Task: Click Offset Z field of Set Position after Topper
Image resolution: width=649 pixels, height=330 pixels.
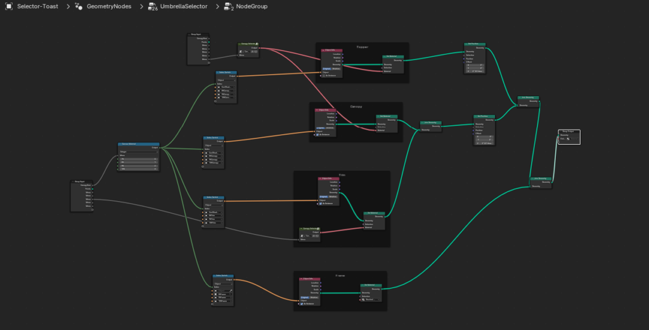Action: click(474, 71)
